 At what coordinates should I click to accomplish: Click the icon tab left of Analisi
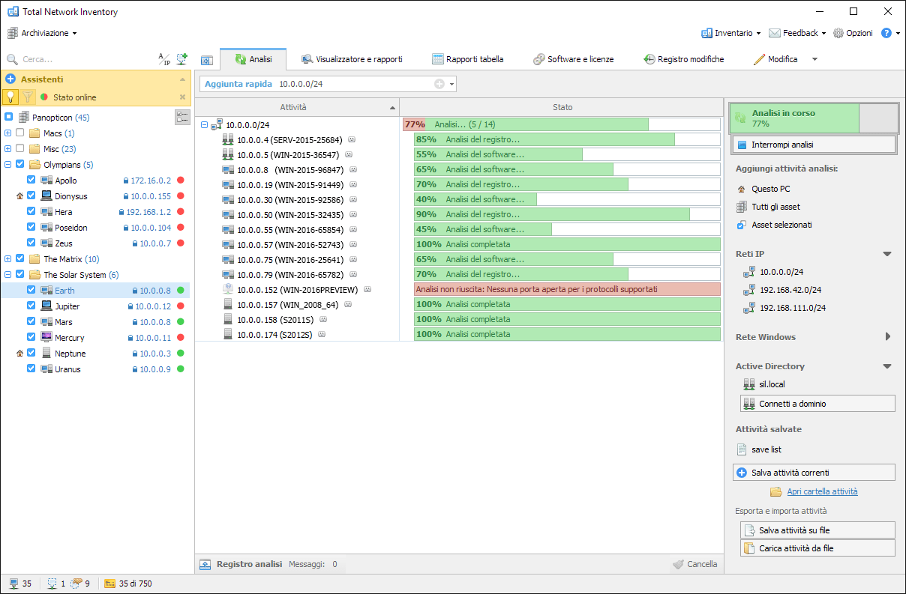[x=207, y=59]
